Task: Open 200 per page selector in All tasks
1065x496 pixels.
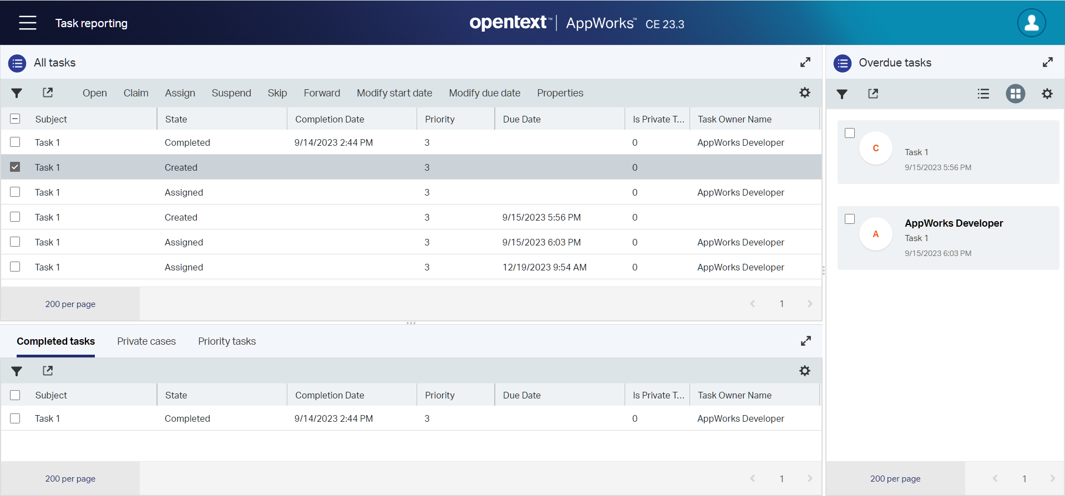Action: pos(70,304)
